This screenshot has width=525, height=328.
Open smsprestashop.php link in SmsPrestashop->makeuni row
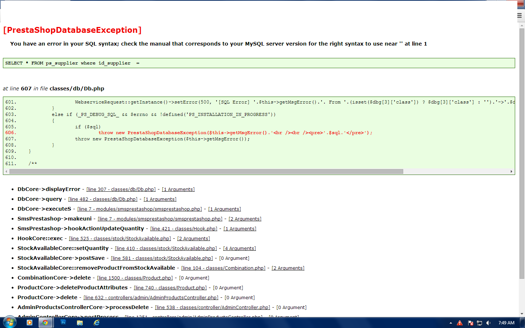(160, 219)
